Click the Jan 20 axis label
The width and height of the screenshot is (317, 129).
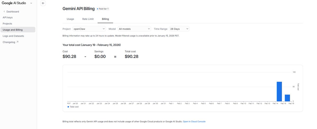pos(75,103)
